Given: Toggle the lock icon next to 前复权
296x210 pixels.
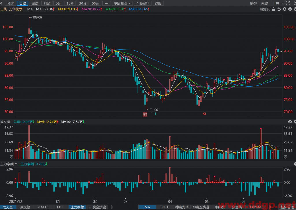Looking at the screenshot, I should (x=273, y=9).
